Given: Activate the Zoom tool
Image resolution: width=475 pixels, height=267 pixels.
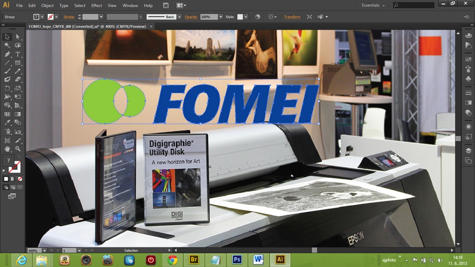Looking at the screenshot, I should click(18, 149).
